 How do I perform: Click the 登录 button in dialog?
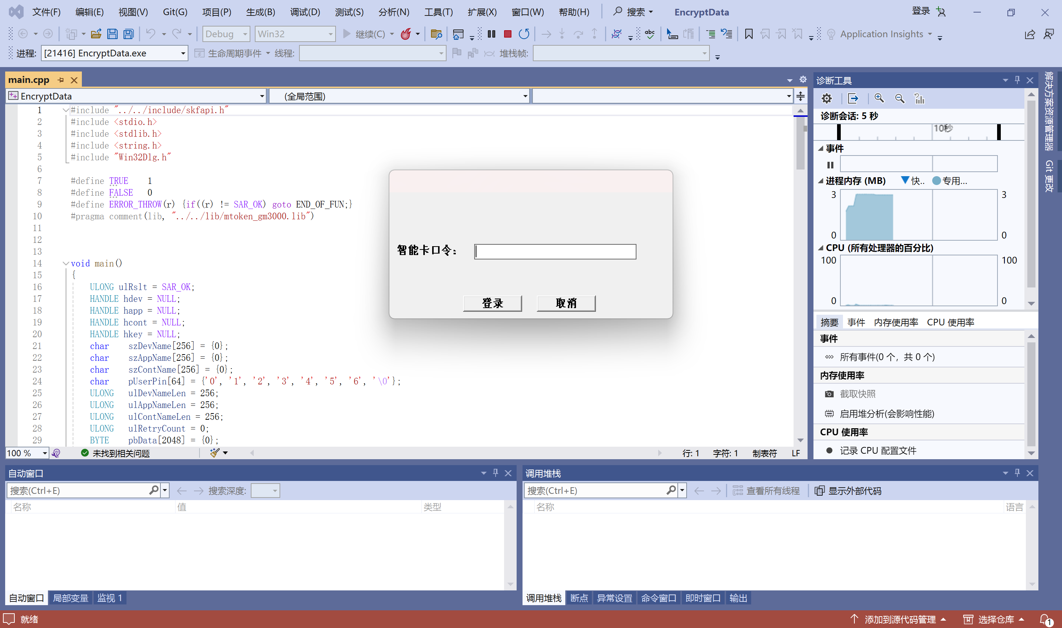click(x=492, y=303)
